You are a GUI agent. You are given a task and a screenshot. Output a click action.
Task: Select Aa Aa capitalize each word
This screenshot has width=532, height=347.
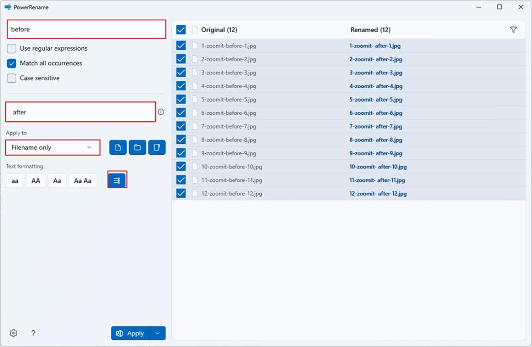83,180
